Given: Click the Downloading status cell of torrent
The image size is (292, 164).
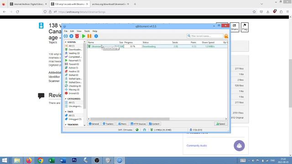Looking at the screenshot, I should pyautogui.click(x=149, y=46).
